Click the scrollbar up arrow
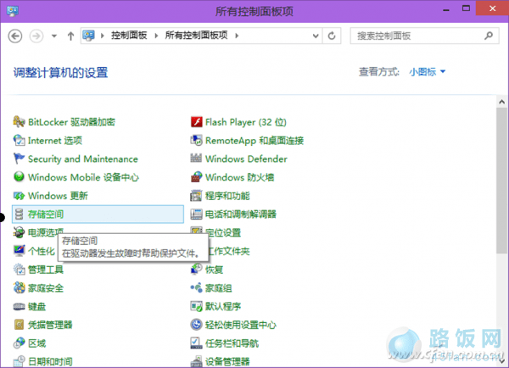 (x=502, y=102)
